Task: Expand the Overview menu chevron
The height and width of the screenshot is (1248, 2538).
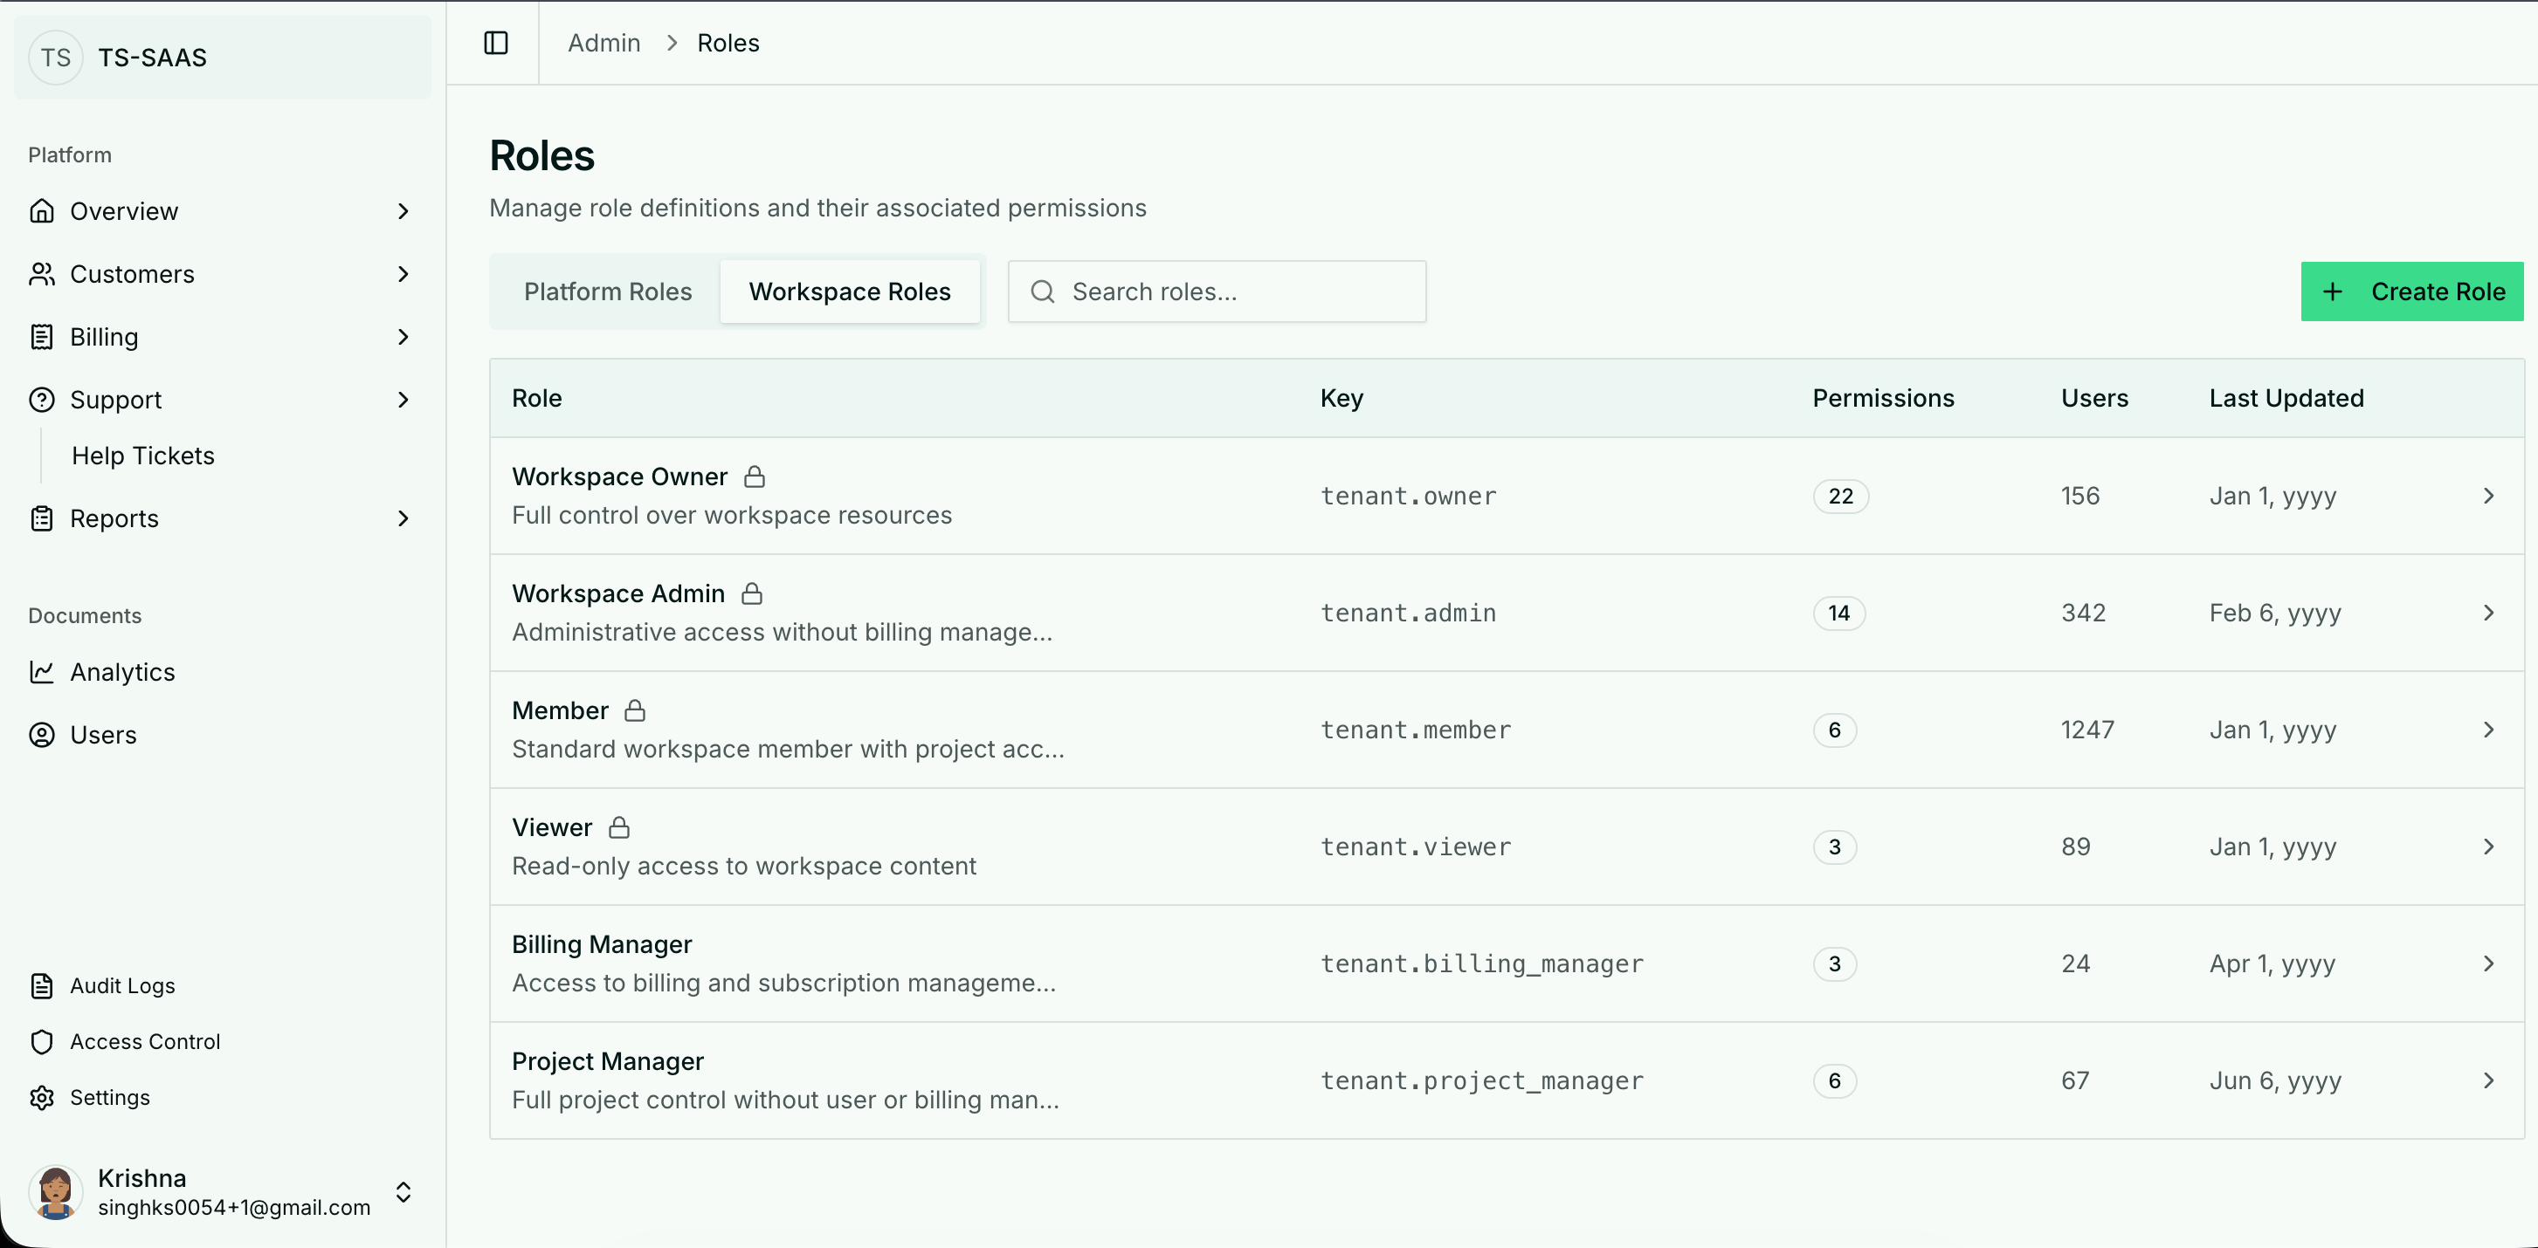Action: click(403, 211)
